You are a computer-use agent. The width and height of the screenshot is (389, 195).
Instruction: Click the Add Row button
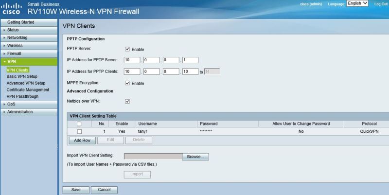click(82, 141)
